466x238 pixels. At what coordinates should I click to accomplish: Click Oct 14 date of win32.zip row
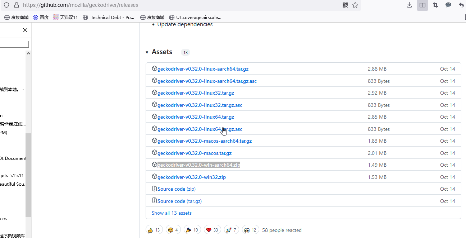tap(448, 177)
